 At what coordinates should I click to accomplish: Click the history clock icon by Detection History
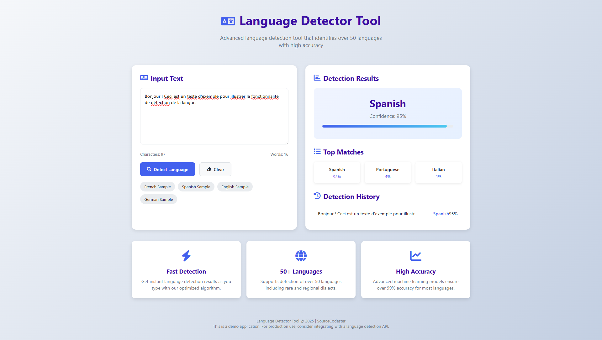coord(317,196)
